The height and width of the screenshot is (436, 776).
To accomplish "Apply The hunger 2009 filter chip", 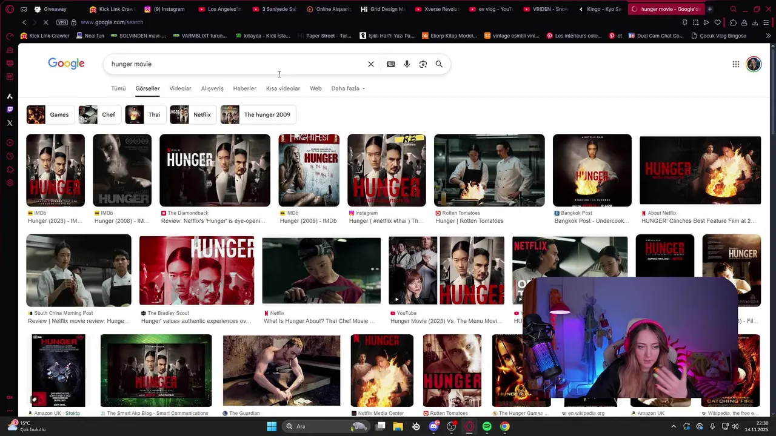I will [258, 114].
